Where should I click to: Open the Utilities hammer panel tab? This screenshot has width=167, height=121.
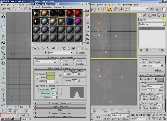pos(163,15)
